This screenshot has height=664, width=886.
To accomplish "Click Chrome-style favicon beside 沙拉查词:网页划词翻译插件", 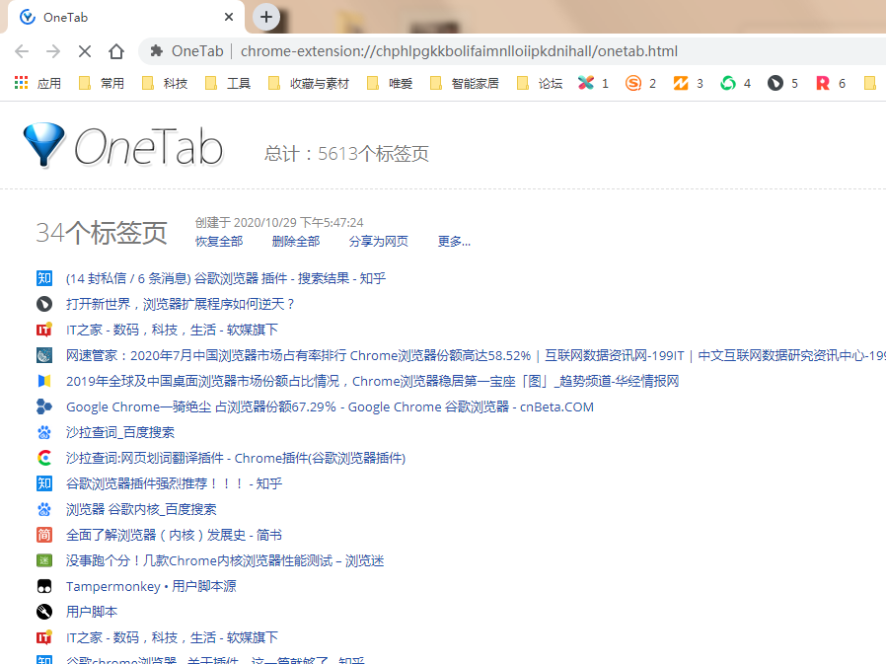I will click(x=44, y=458).
